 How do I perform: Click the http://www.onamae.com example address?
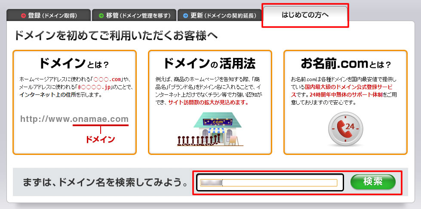coord(74,119)
